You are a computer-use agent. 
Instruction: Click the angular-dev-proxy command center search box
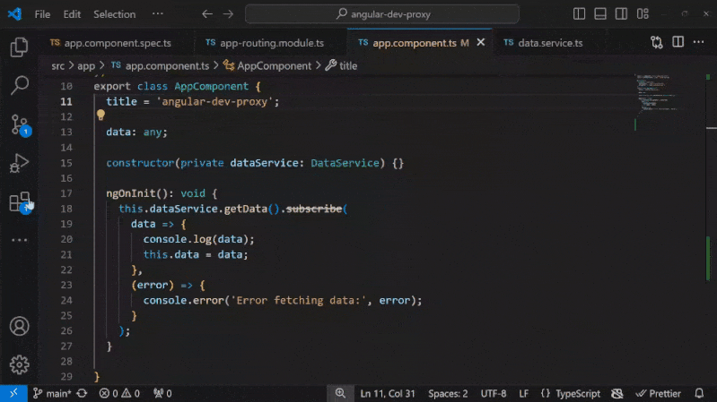coord(381,14)
